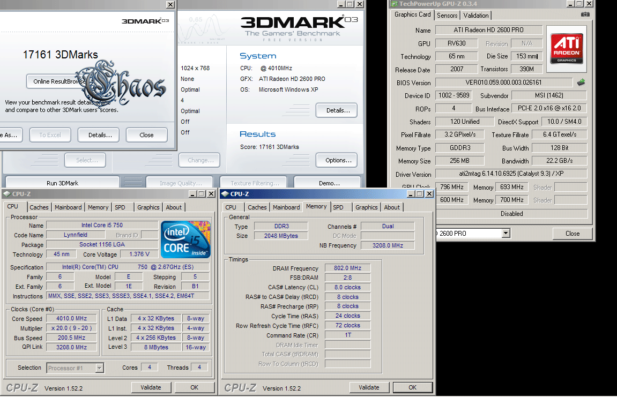This screenshot has width=617, height=397.
Task: Open Graphics tab in left CPU-Z
Action: coord(148,207)
